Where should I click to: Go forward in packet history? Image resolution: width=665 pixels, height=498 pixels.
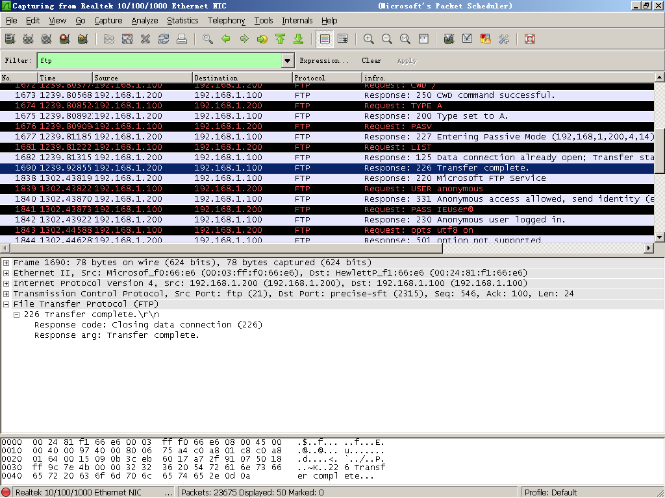(x=244, y=39)
